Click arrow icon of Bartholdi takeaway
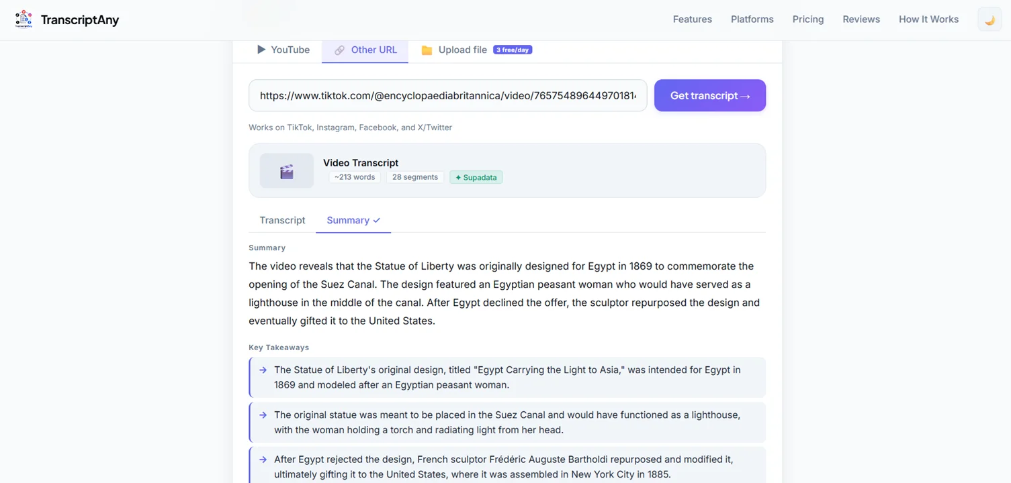The width and height of the screenshot is (1011, 483). tap(263, 460)
